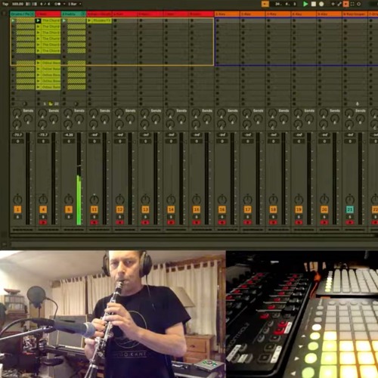Toggle the teal track activator 21
This screenshot has height=378, width=378.
tap(350, 209)
